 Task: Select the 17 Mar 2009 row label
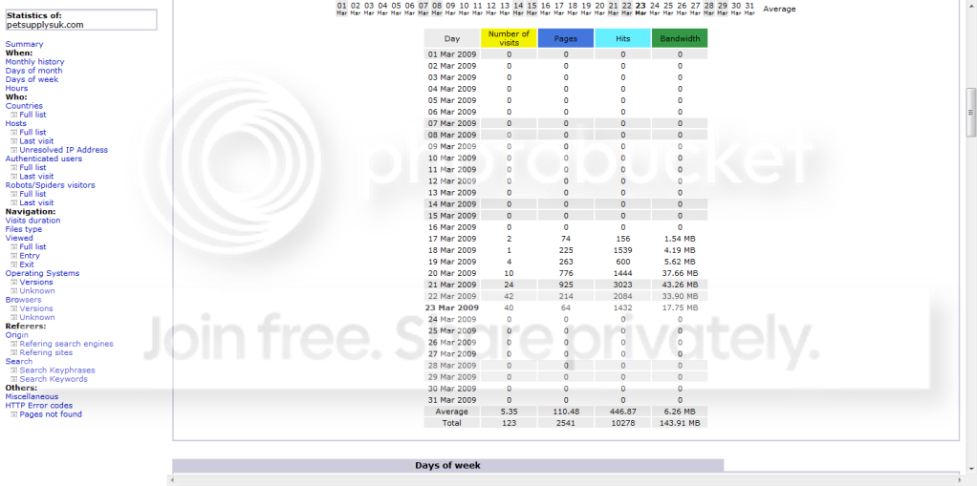452,239
